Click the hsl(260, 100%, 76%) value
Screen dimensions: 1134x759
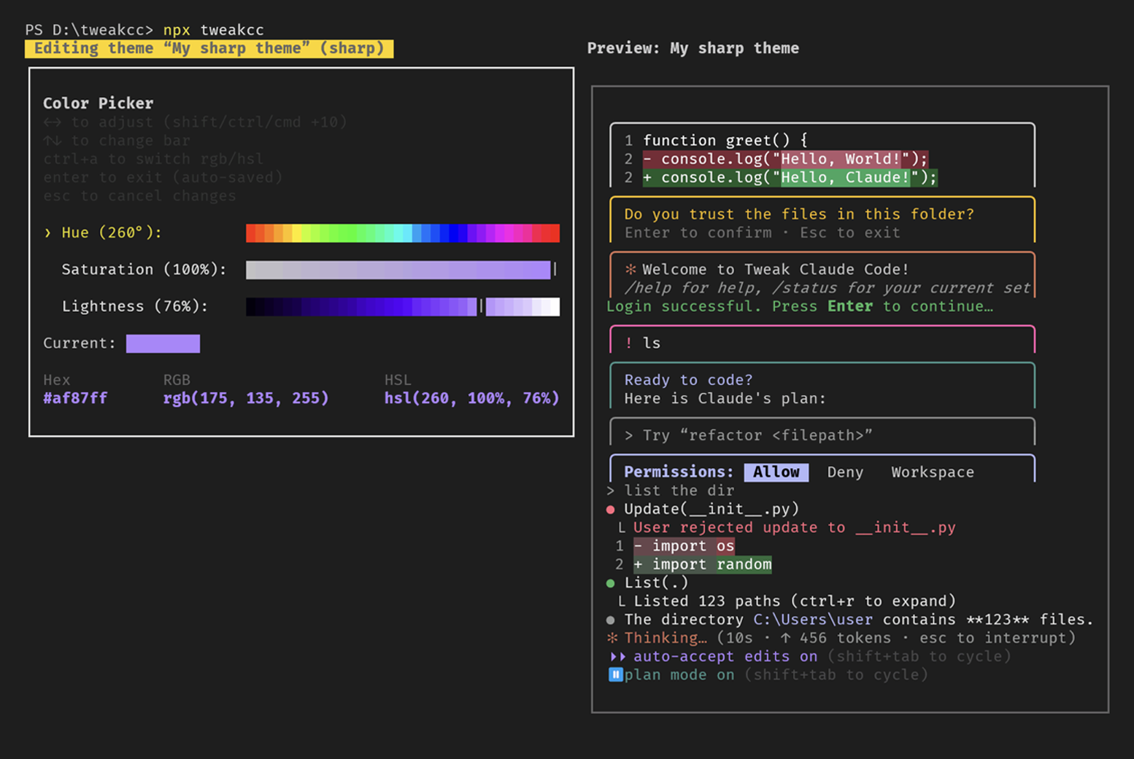(471, 398)
